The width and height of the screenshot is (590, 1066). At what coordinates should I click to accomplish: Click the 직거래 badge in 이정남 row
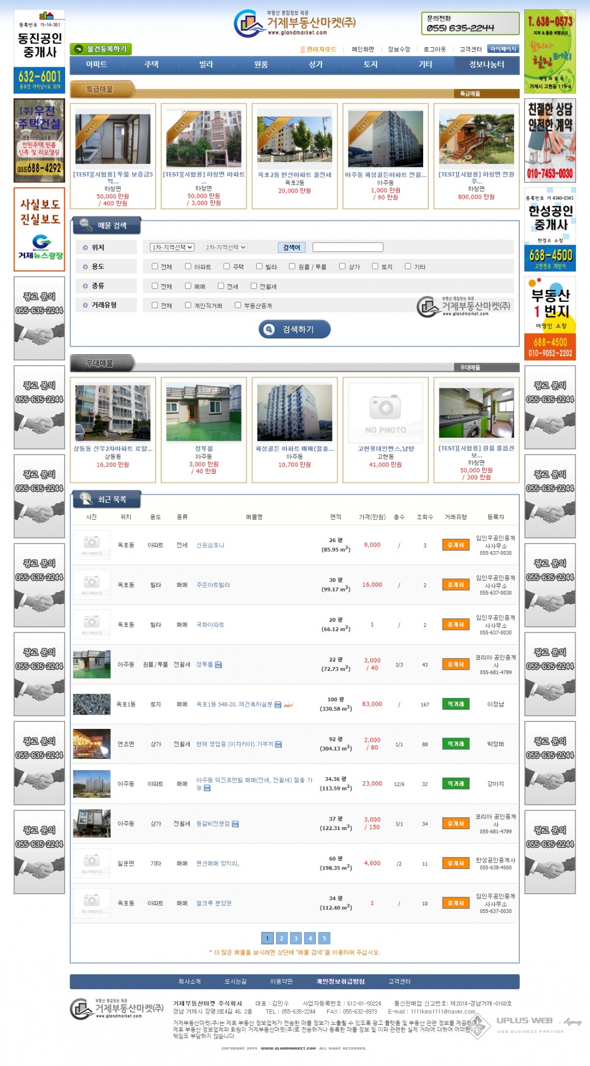pos(456,704)
